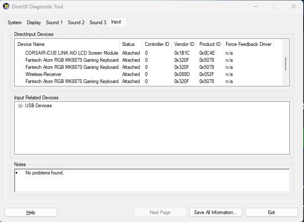Screen dimensions: 304x222
Task: Open the Sound 3 tab
Action: point(98,23)
